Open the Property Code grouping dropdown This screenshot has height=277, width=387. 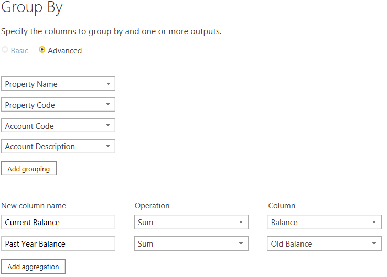point(58,105)
